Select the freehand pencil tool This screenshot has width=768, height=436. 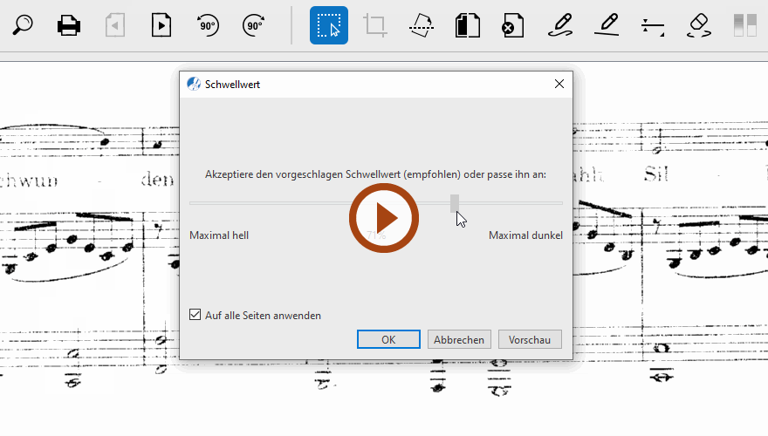click(560, 25)
